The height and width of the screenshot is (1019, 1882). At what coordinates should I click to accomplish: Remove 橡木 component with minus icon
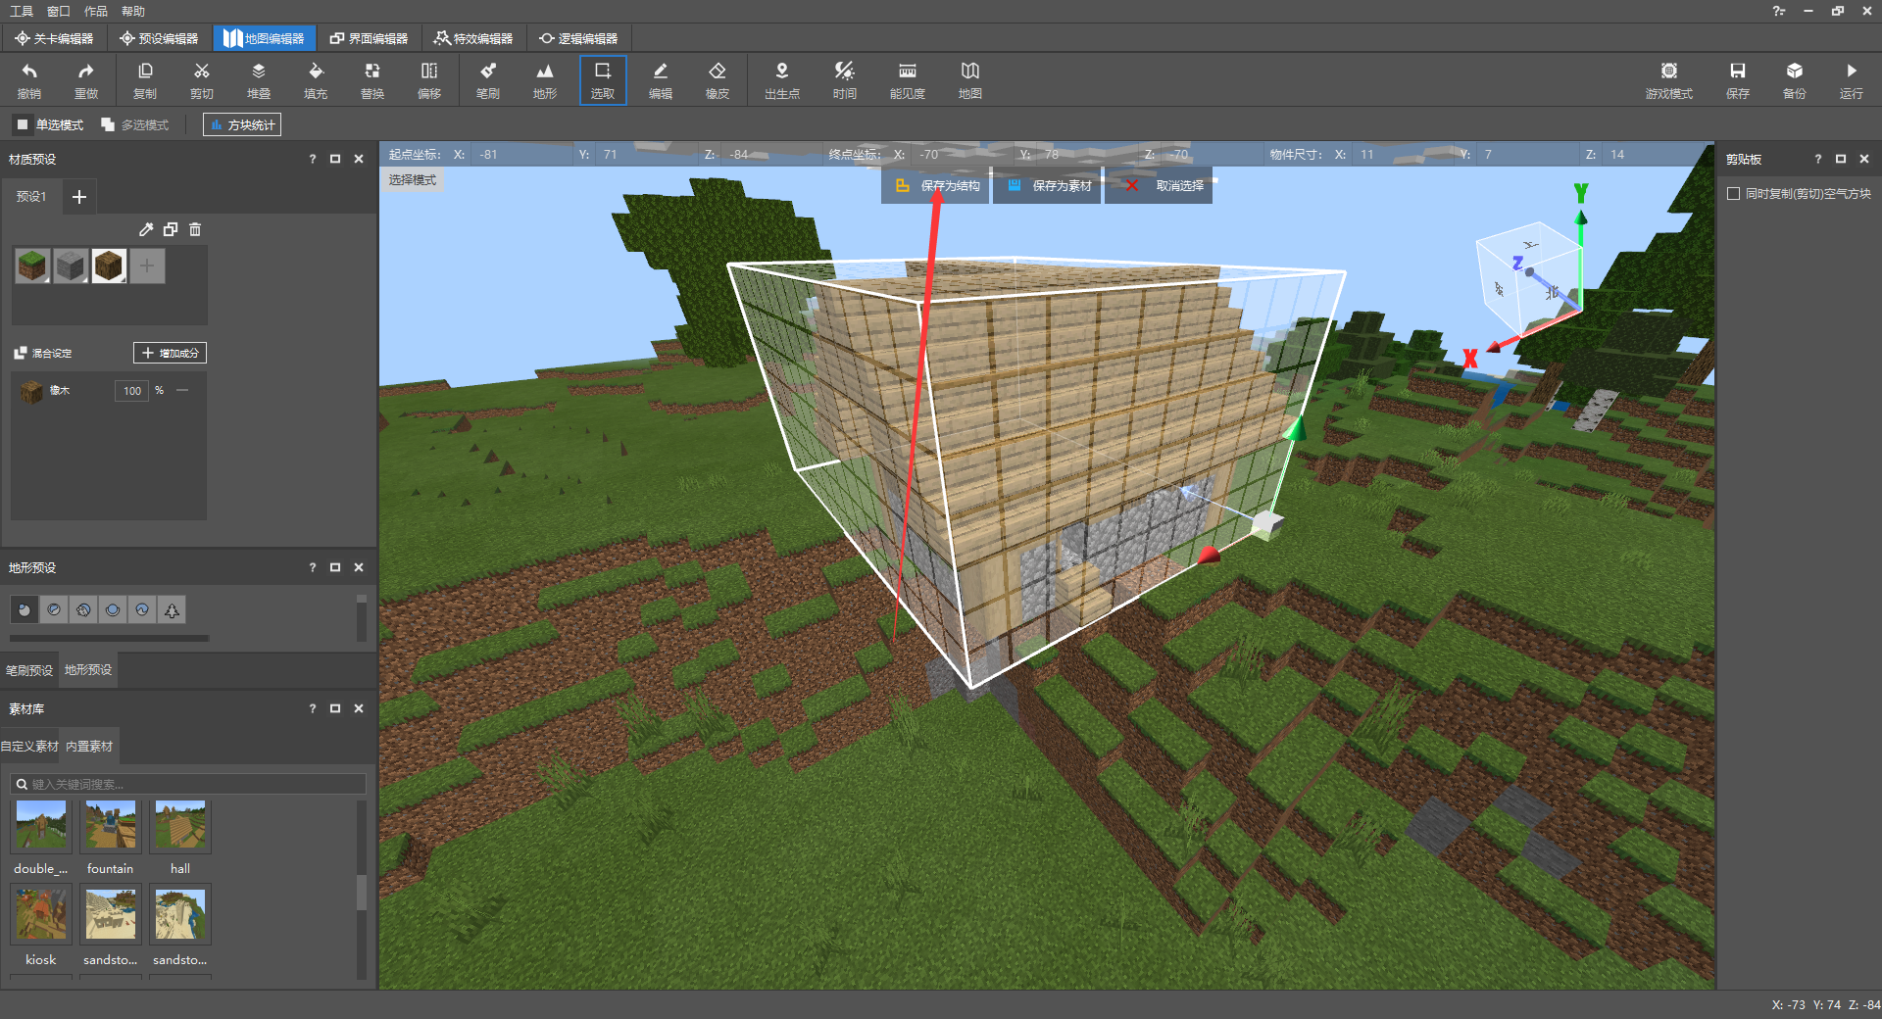(x=182, y=390)
